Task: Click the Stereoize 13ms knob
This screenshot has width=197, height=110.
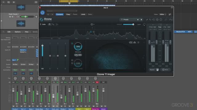Action: [x=78, y=46]
